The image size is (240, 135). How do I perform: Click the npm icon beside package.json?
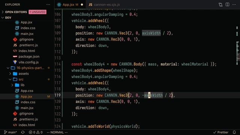coord(15,57)
